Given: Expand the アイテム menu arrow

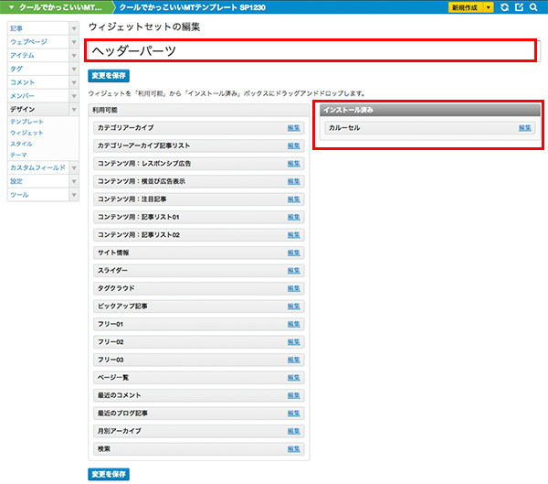Looking at the screenshot, I should tap(74, 55).
